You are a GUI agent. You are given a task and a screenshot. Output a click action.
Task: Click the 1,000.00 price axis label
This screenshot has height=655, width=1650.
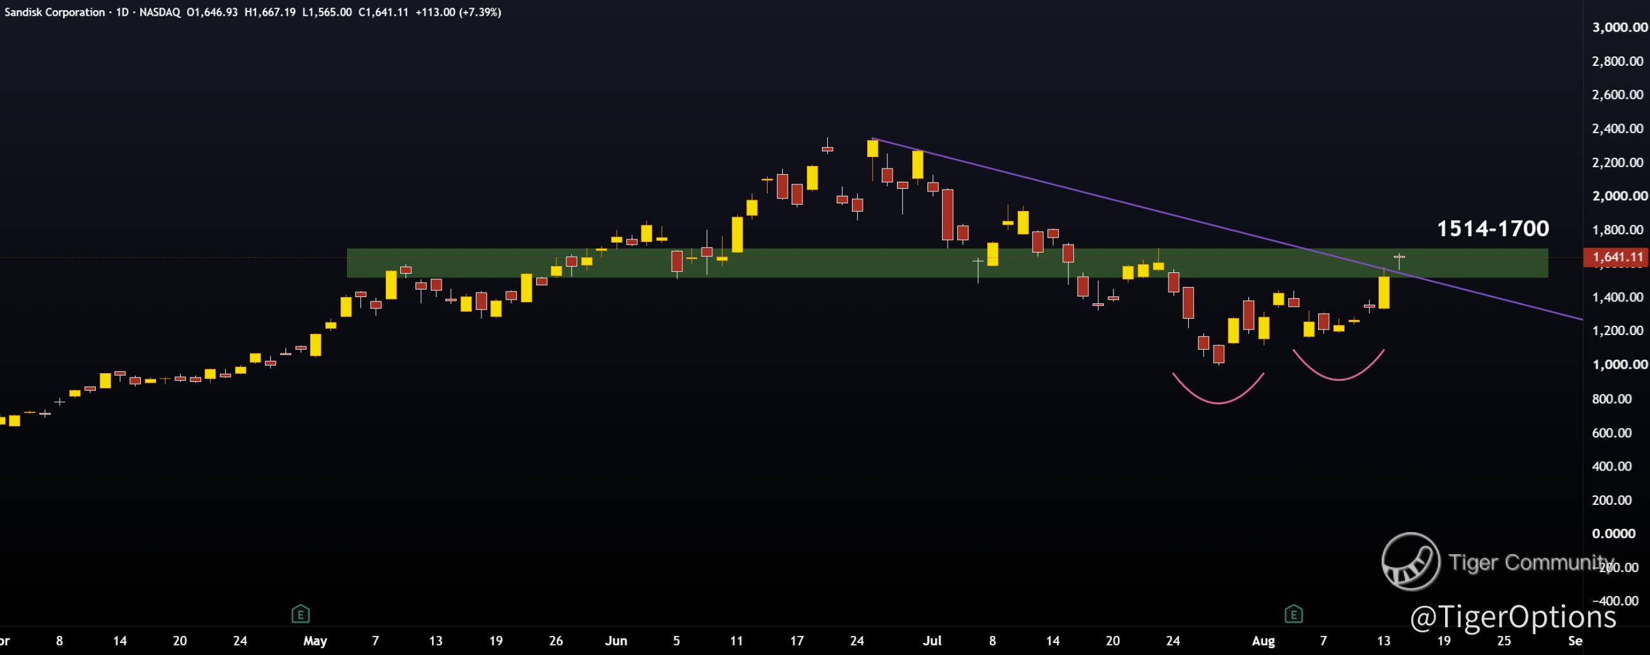pos(1620,365)
